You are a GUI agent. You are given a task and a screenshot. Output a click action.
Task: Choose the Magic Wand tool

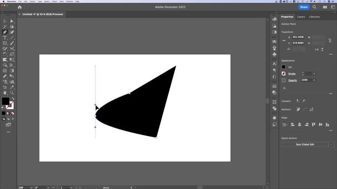(x=5, y=27)
